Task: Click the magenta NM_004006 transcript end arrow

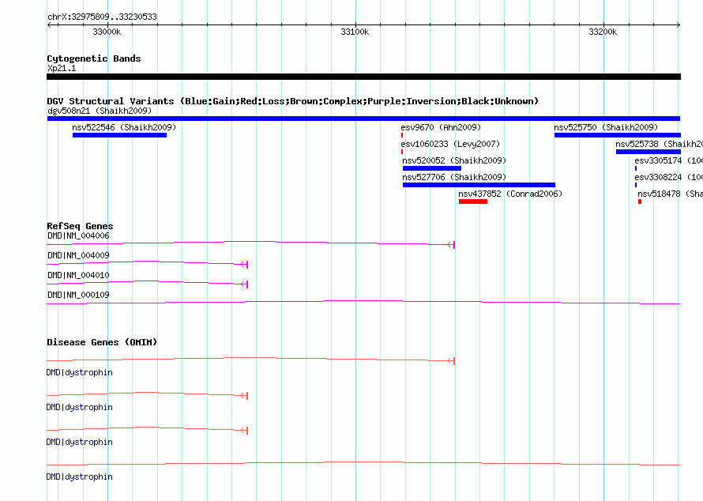Action: [x=451, y=244]
